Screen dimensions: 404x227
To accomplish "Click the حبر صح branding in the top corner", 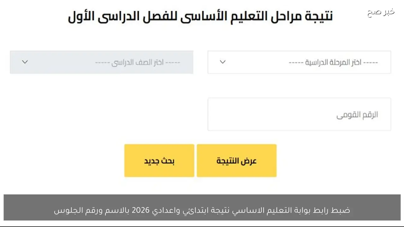I will pos(381,12).
